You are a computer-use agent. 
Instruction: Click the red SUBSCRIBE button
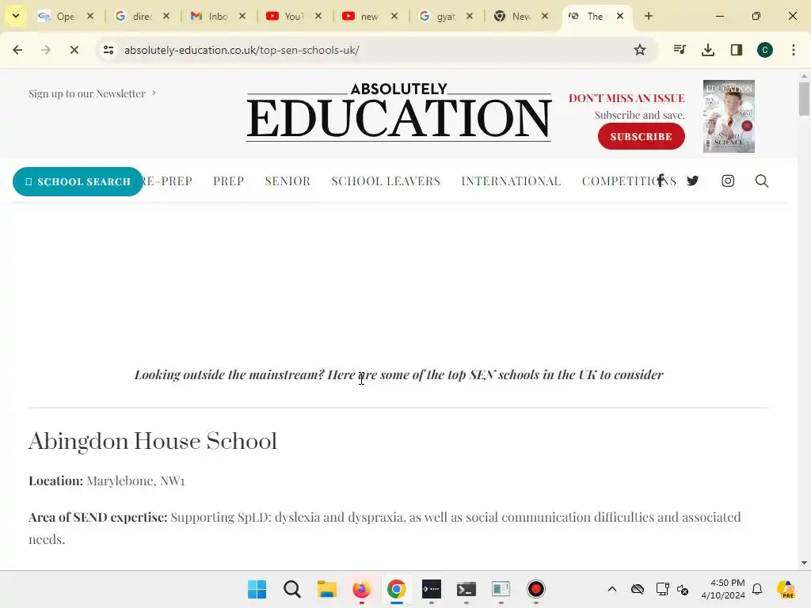point(642,136)
